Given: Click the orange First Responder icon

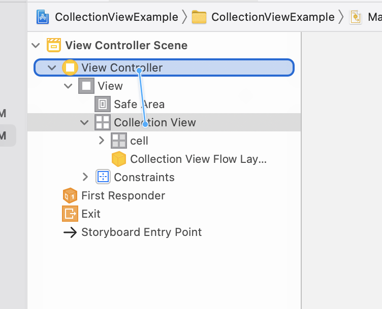Looking at the screenshot, I should [70, 195].
